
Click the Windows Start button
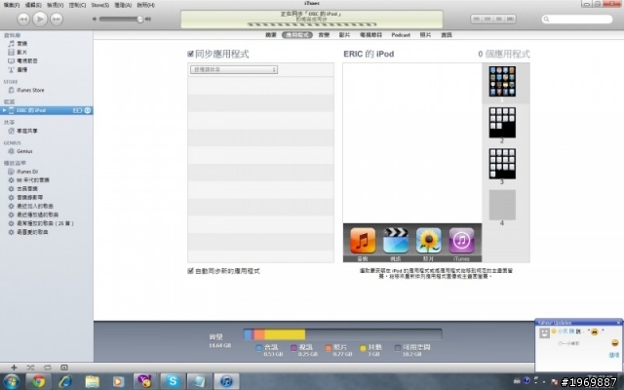11,381
